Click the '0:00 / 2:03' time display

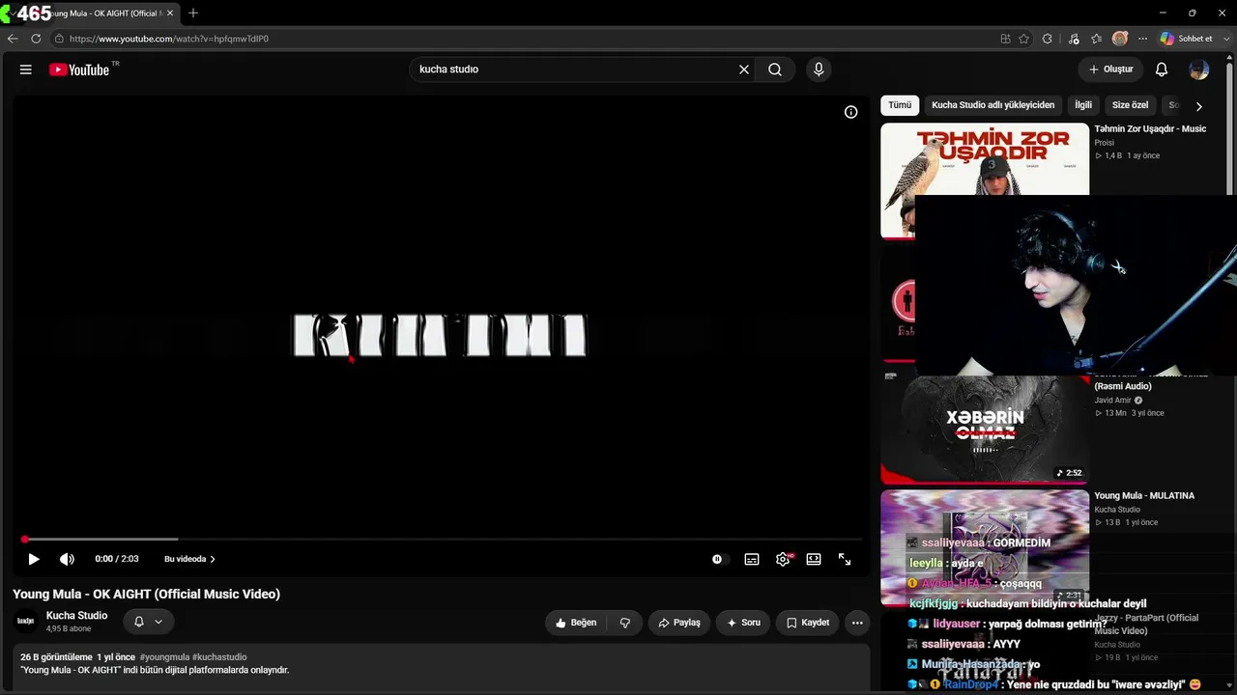point(117,559)
